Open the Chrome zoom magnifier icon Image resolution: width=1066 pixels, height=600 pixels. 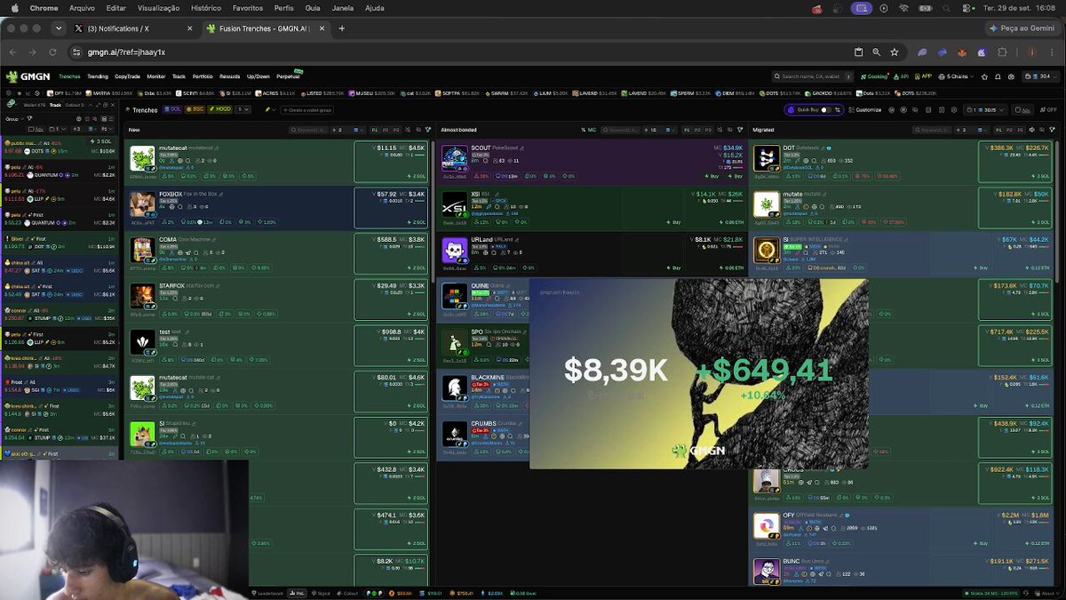[x=876, y=52]
